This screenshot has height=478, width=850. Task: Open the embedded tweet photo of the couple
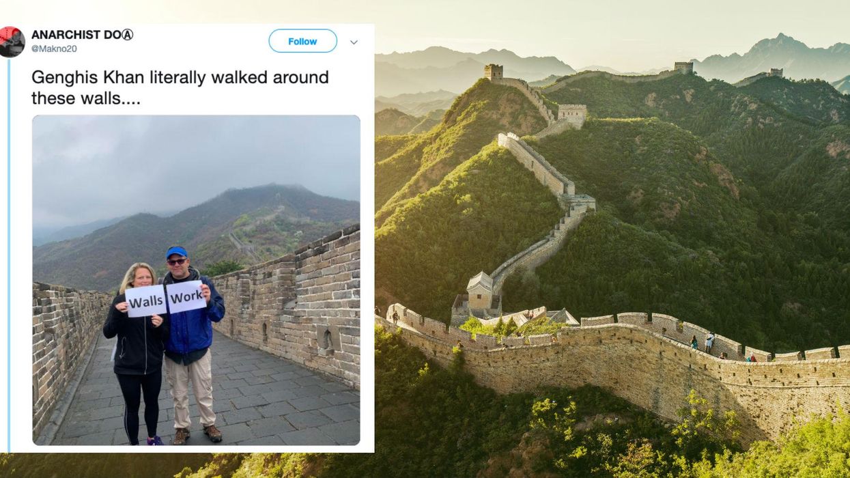(196, 280)
